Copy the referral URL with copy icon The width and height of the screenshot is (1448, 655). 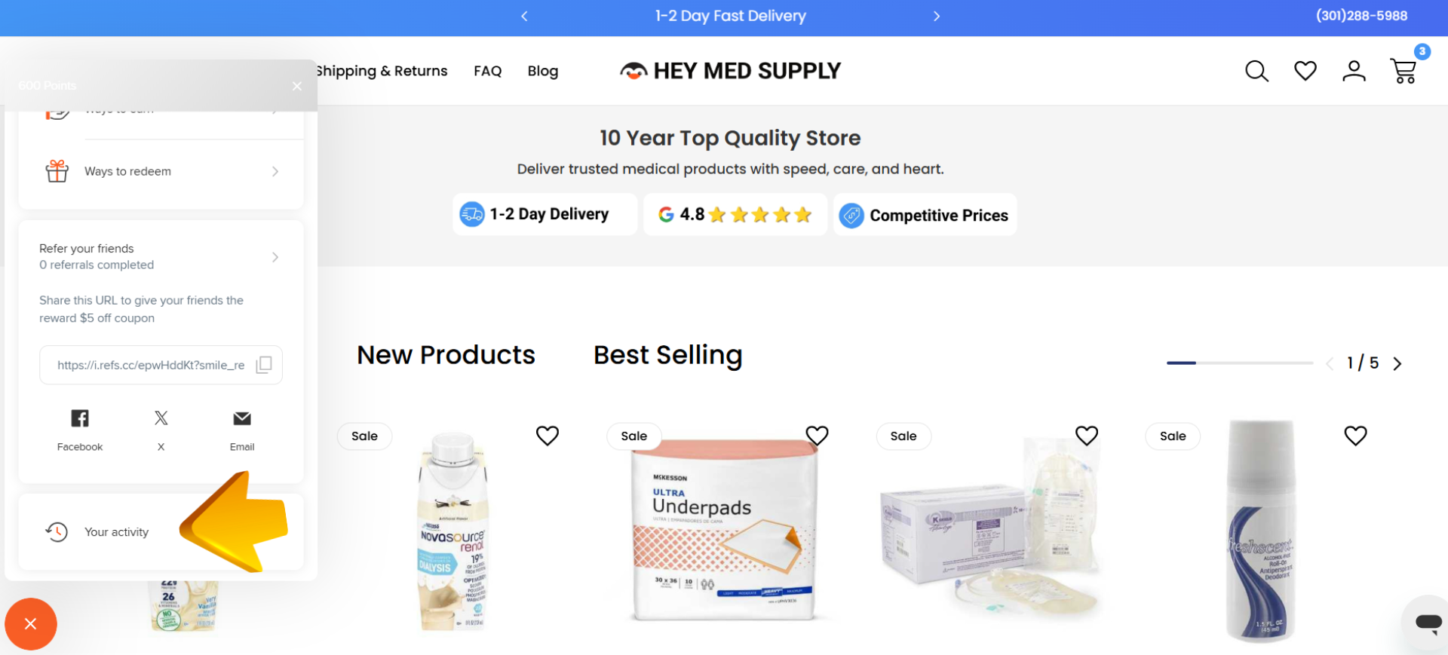point(264,365)
